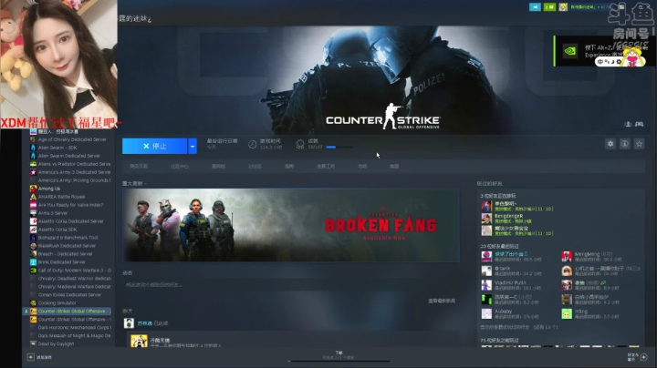Expand the 重大更新 section header arrow
The height and width of the screenshot is (368, 657).
click(x=145, y=184)
